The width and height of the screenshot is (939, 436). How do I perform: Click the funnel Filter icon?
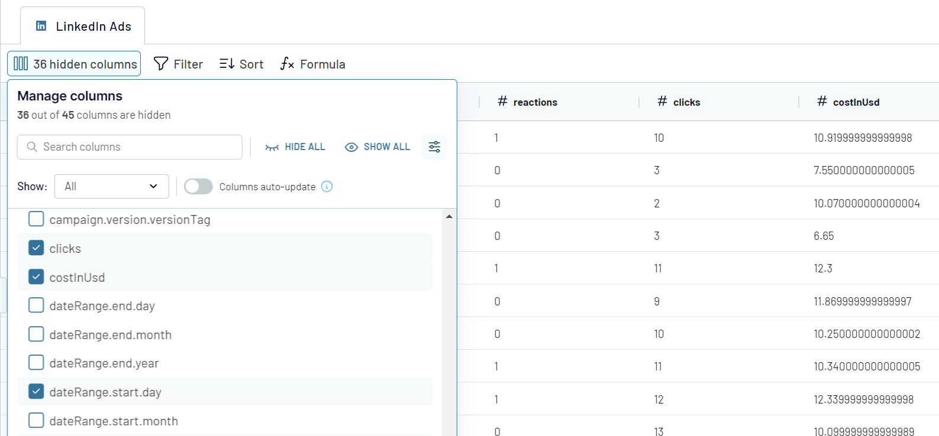pos(161,64)
